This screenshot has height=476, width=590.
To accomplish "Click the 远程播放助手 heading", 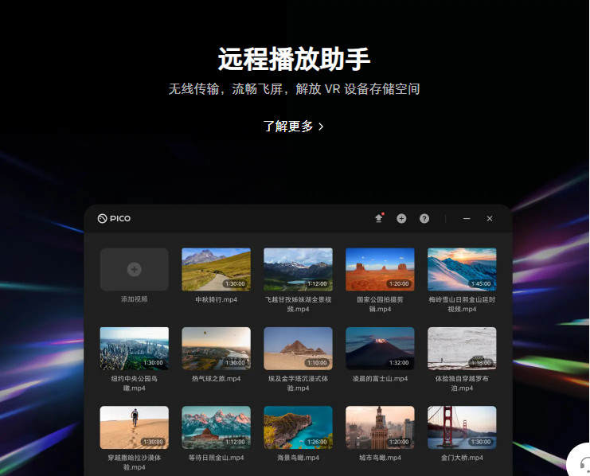I will 295,59.
